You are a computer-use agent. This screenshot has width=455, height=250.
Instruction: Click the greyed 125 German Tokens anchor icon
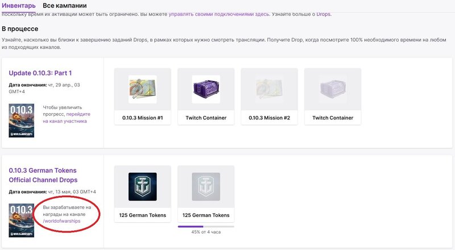pyautogui.click(x=206, y=186)
